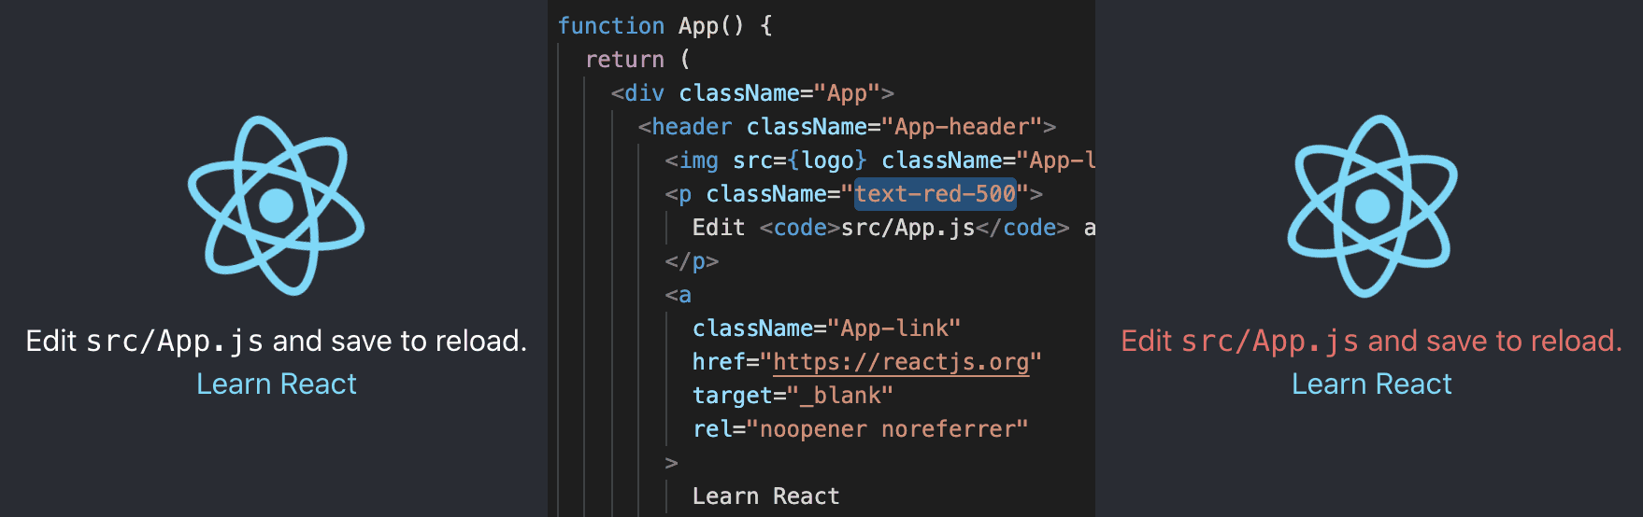Click the div className="App" line
The width and height of the screenshot is (1643, 517).
pos(752,93)
